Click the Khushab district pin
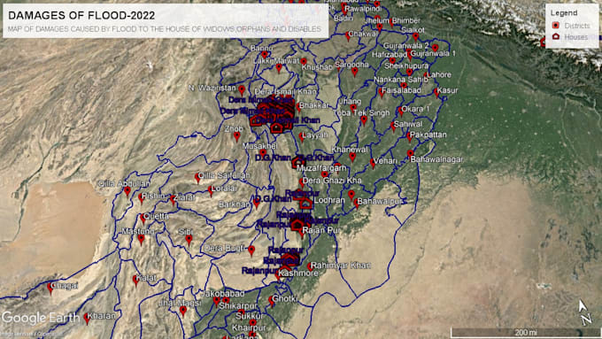Screen dimensions: 602x339 pyautogui.click(x=304, y=62)
